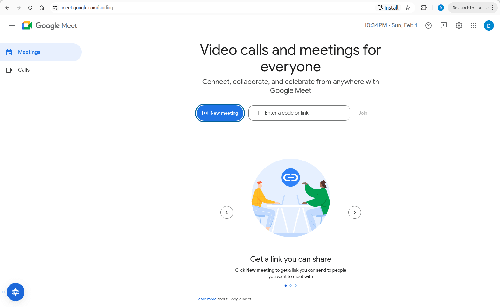Start a New meeting
500x307 pixels.
220,113
